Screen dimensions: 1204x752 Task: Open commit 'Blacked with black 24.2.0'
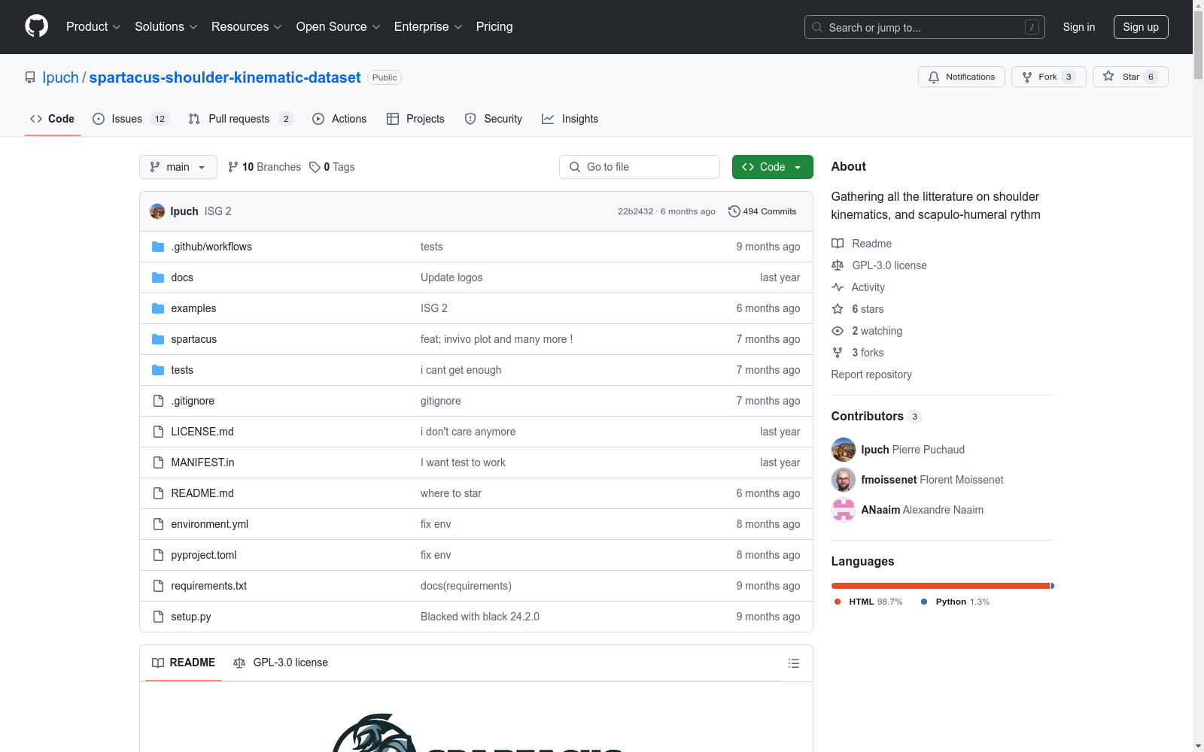(480, 617)
